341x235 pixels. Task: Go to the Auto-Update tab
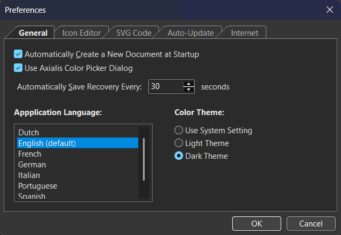(x=191, y=33)
